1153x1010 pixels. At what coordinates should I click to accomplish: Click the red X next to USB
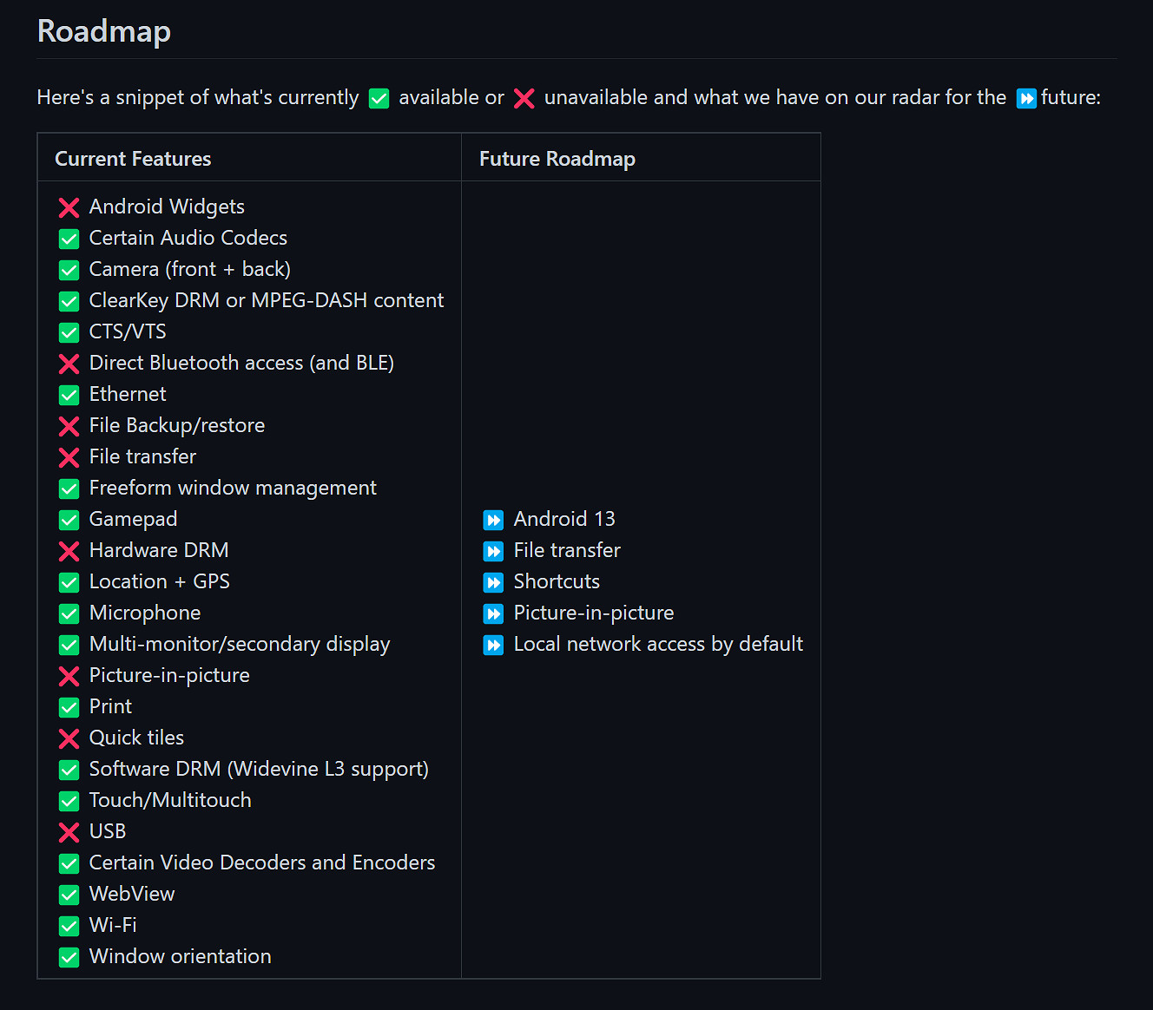69,832
